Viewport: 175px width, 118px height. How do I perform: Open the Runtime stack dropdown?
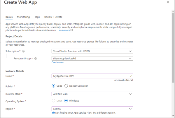pyautogui.click(x=92, y=94)
